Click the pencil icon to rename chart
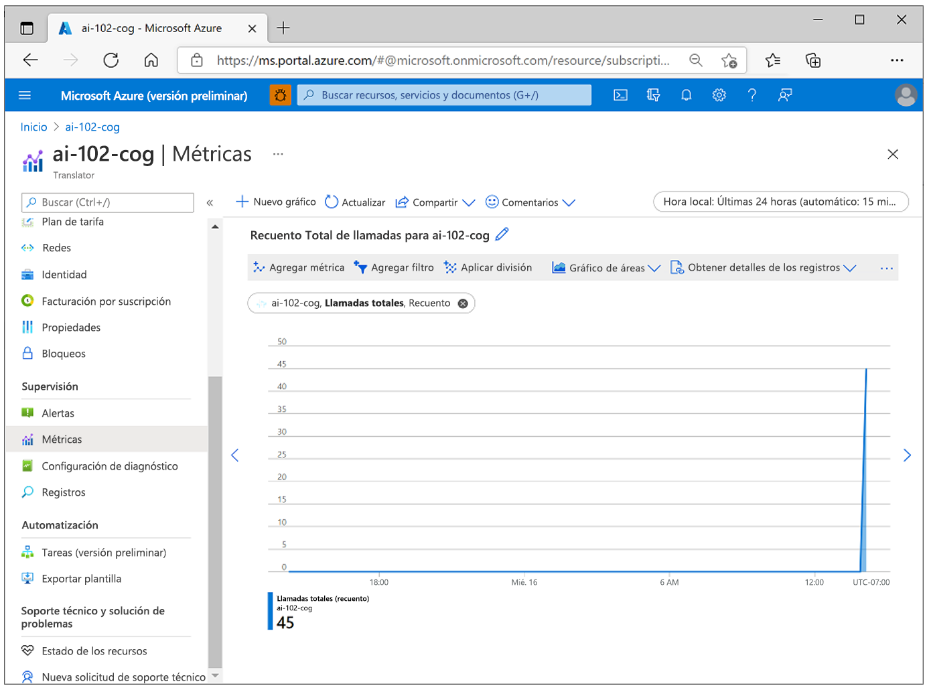929x692 pixels. coord(502,234)
